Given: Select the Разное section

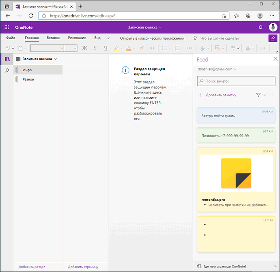Looking at the screenshot, I should [28, 79].
